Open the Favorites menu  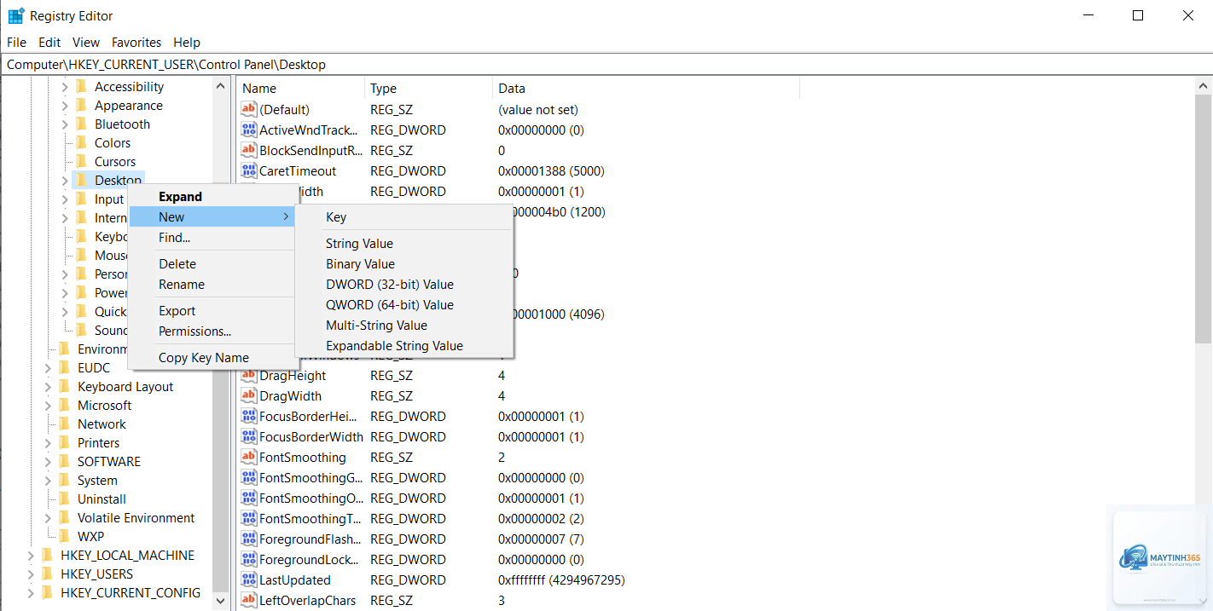[x=136, y=42]
